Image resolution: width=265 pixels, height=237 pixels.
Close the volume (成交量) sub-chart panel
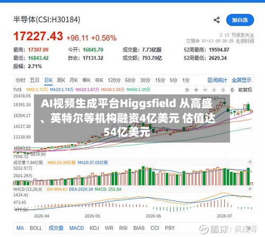pyautogui.click(x=250, y=162)
